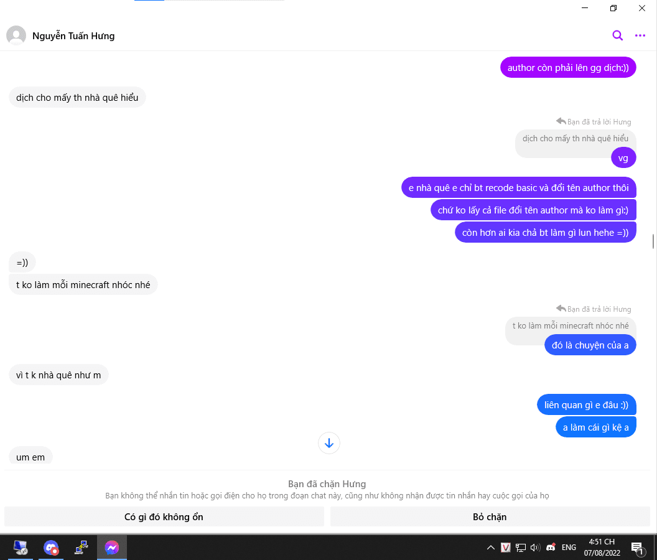Click Nguyễn Tuấn Hưng's profile avatar
Screen dimensions: 657x560
[x=16, y=35]
